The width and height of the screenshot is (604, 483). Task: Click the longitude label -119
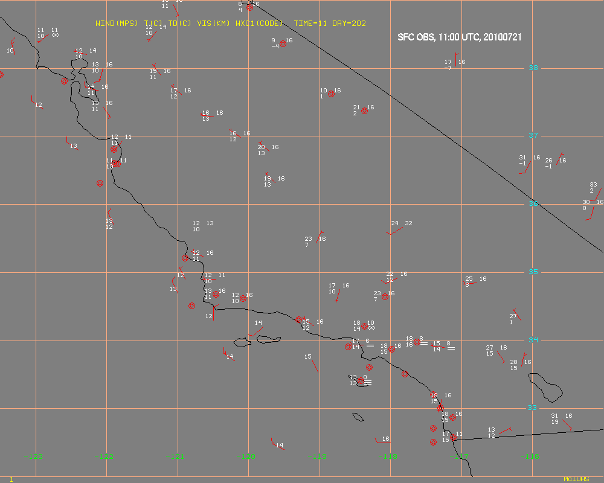pos(317,457)
